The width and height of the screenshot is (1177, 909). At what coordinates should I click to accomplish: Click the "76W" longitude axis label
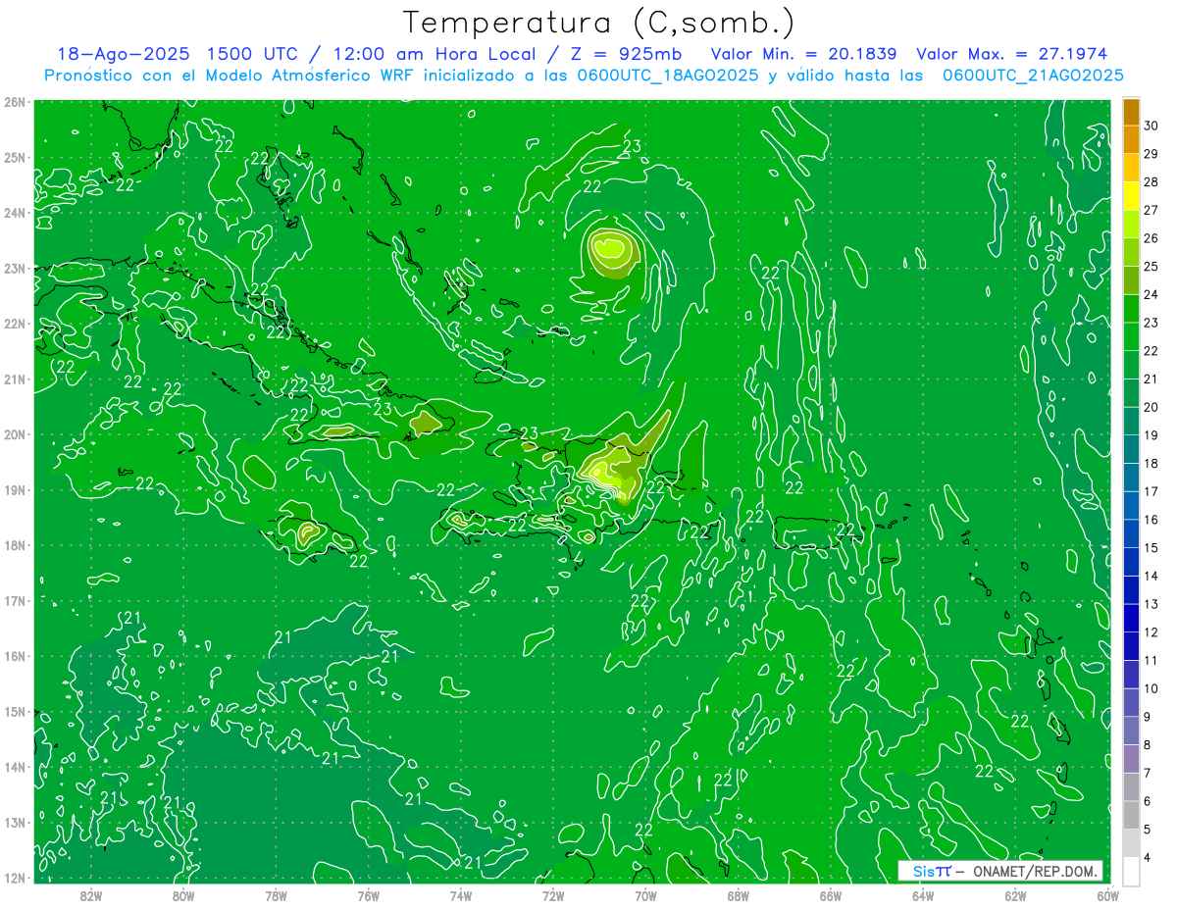point(368,894)
